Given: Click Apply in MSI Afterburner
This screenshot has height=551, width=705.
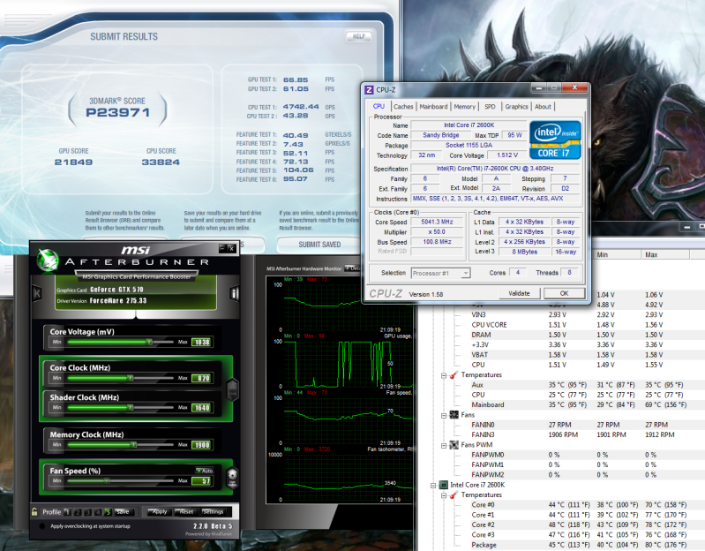Looking at the screenshot, I should pos(160,512).
